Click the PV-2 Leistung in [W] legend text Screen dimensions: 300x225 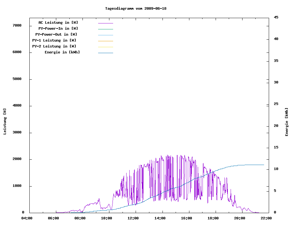tap(54, 46)
